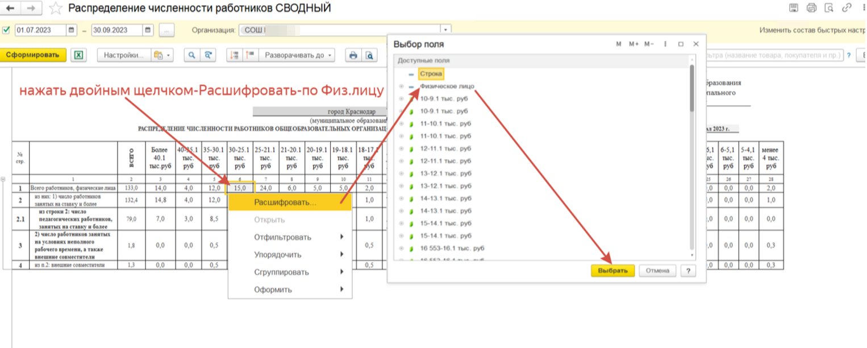This screenshot has height=348, width=867.
Task: Go back with the left arrow button
Action: (x=10, y=8)
